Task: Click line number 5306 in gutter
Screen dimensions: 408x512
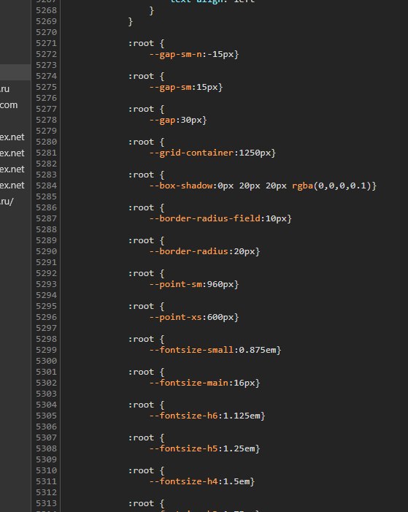Action: (47, 427)
